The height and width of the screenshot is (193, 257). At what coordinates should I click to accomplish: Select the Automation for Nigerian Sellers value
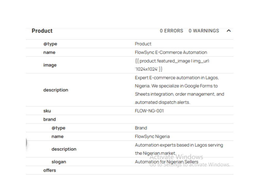(x=167, y=162)
